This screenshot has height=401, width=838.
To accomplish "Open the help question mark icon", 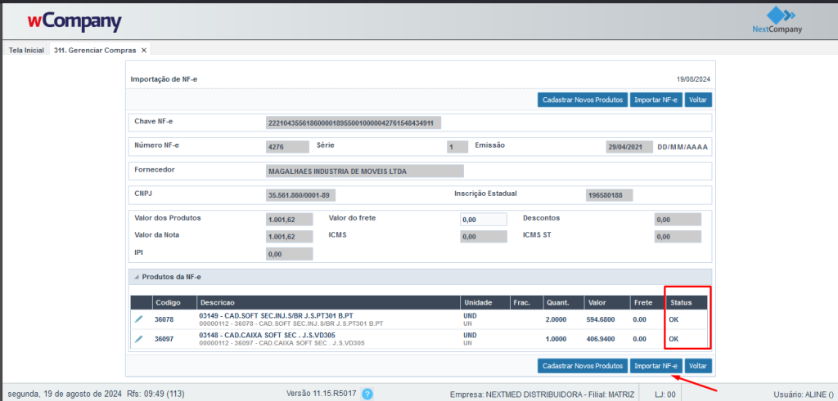I will (x=367, y=394).
